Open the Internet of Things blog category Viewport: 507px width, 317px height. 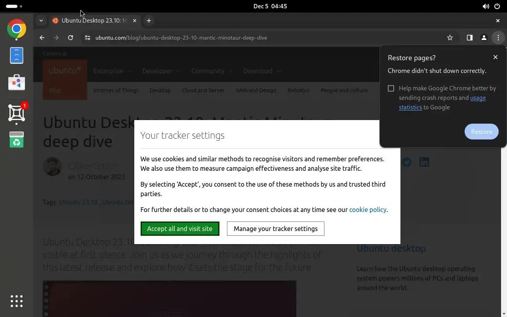click(x=116, y=90)
